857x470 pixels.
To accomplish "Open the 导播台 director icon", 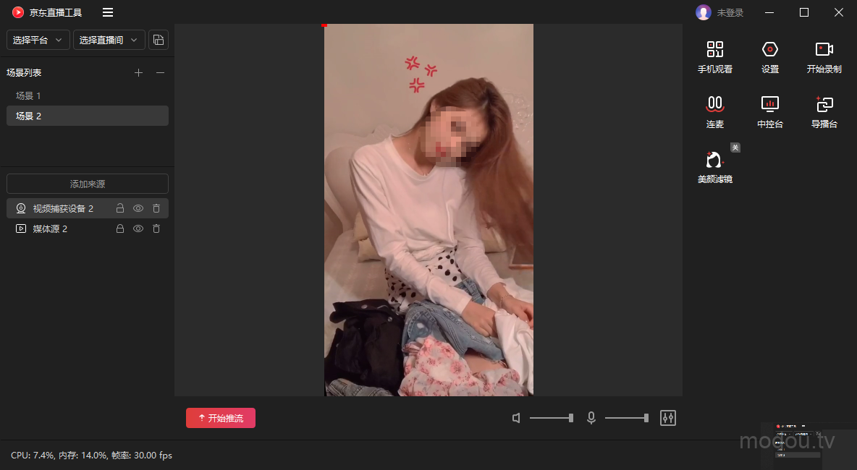I will [x=824, y=104].
